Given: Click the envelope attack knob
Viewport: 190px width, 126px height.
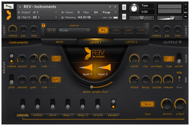Looking at the screenshot, I should tap(134, 80).
